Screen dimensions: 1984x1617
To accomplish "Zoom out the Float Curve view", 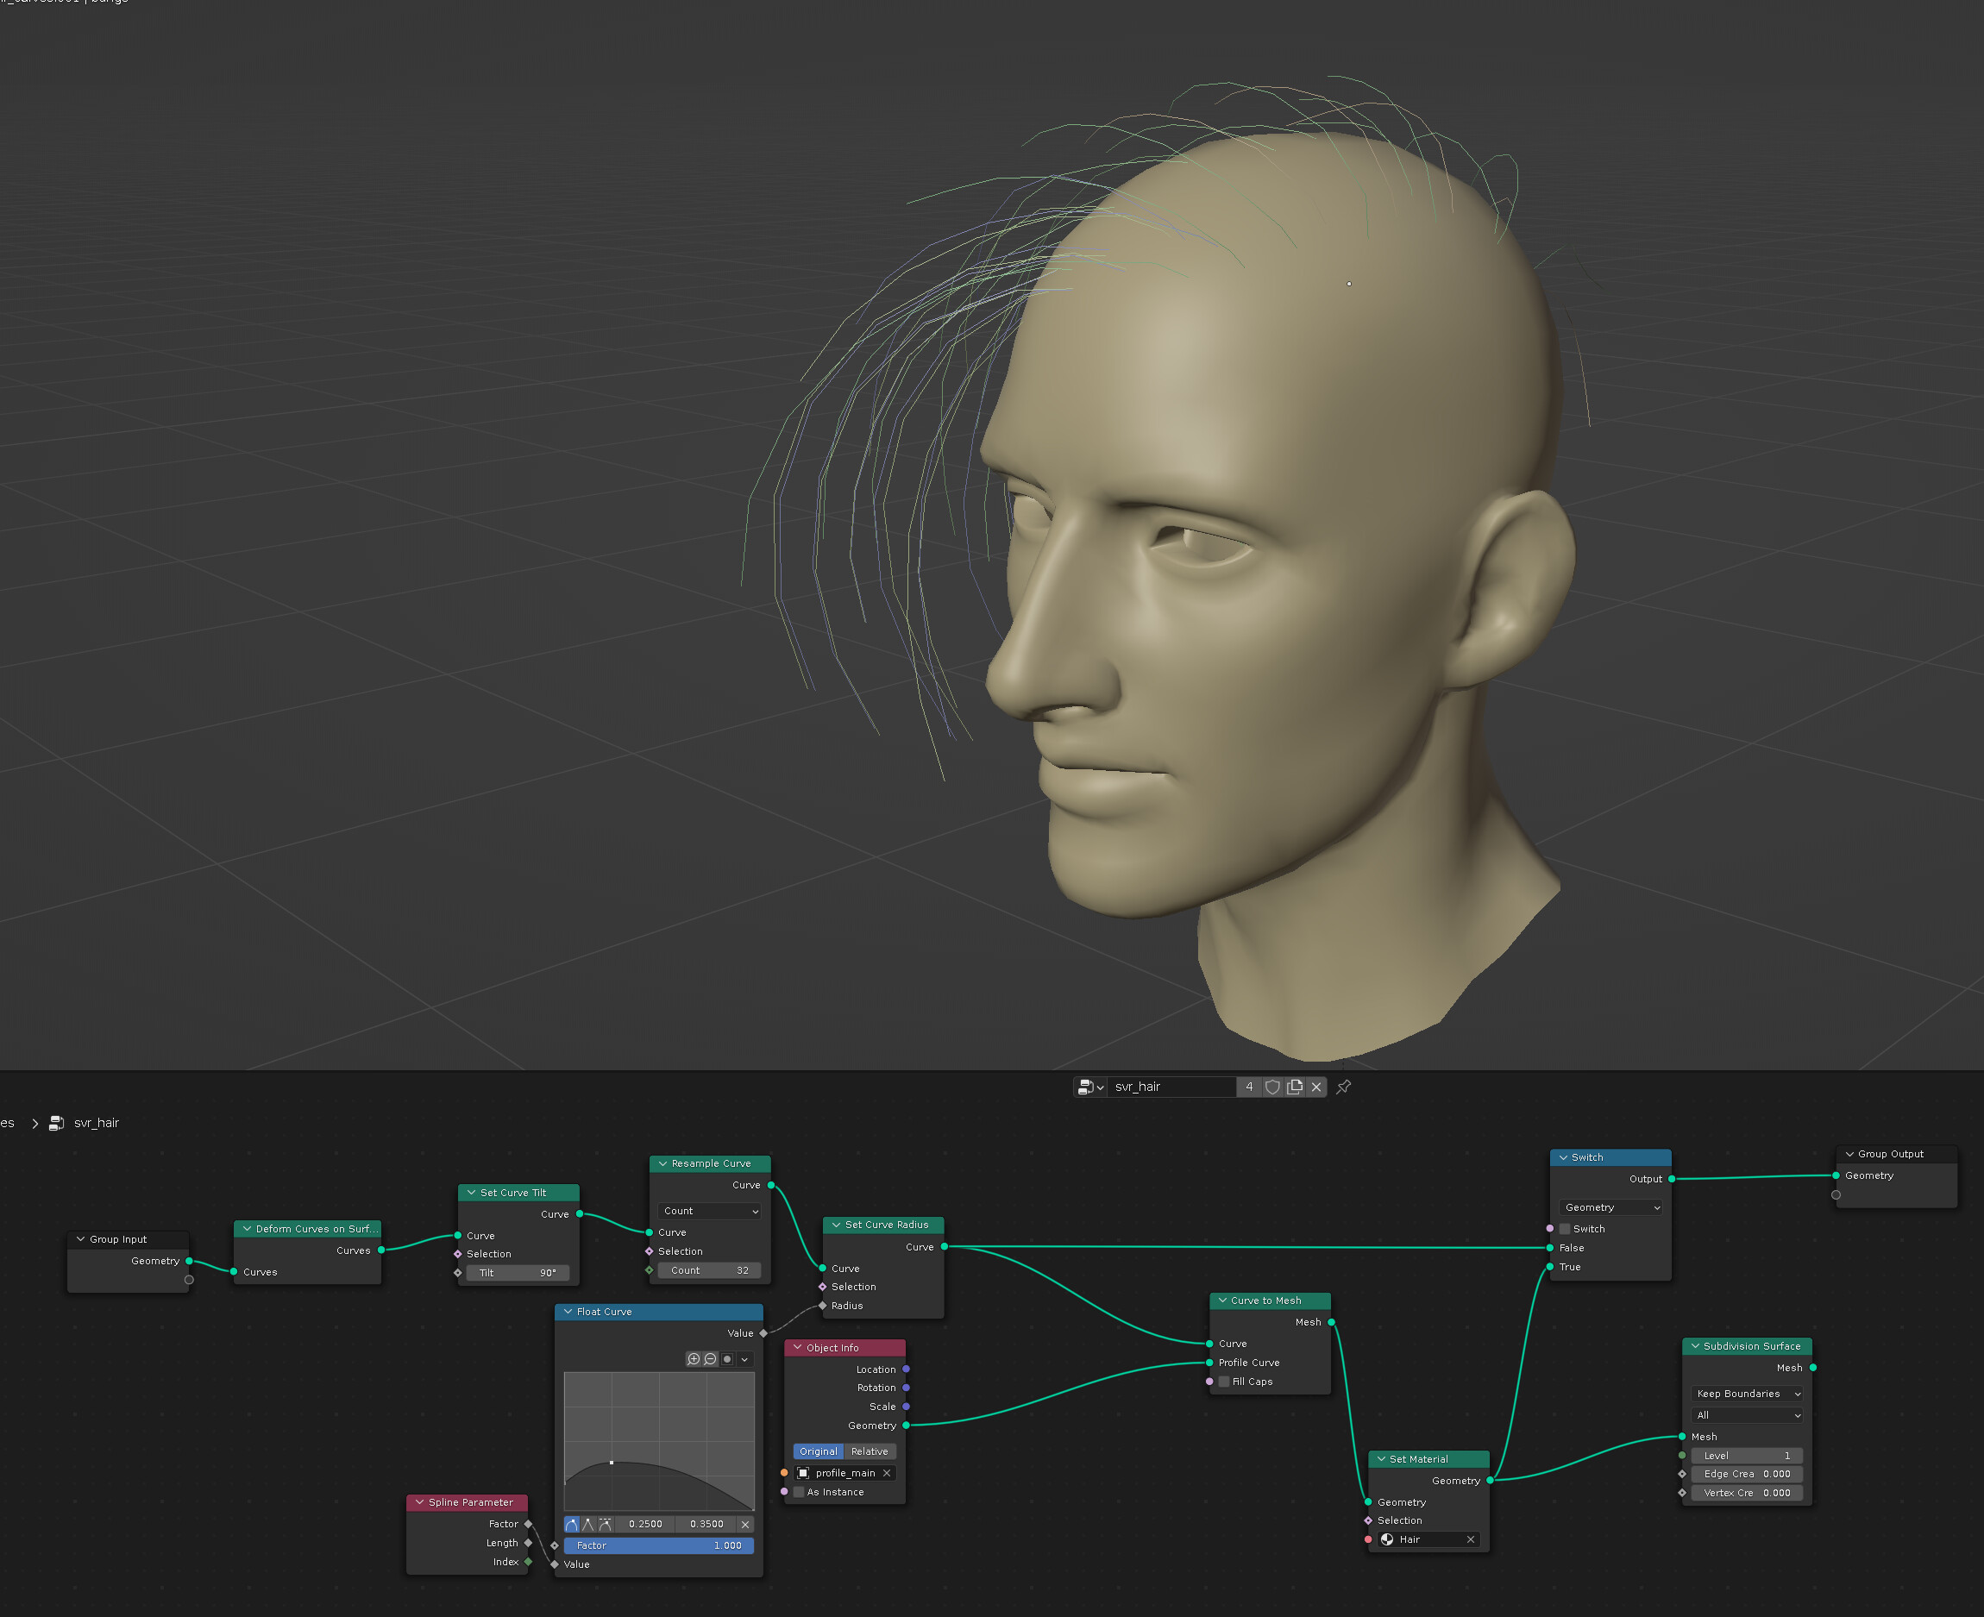I will [710, 1360].
